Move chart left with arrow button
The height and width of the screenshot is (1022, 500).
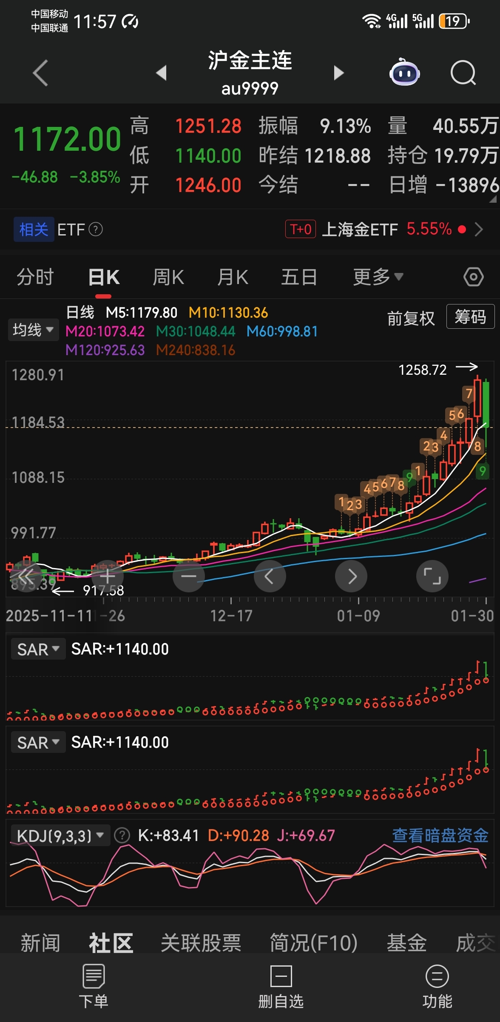pyautogui.click(x=270, y=576)
